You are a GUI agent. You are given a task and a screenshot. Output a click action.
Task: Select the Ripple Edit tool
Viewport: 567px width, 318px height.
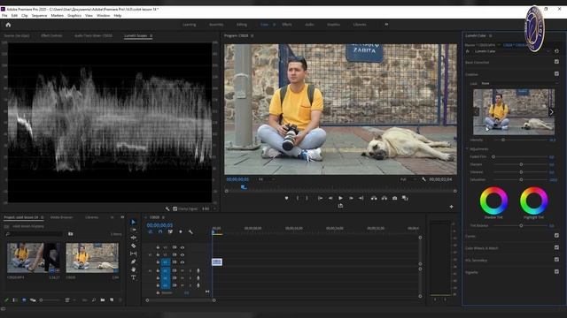(x=134, y=238)
